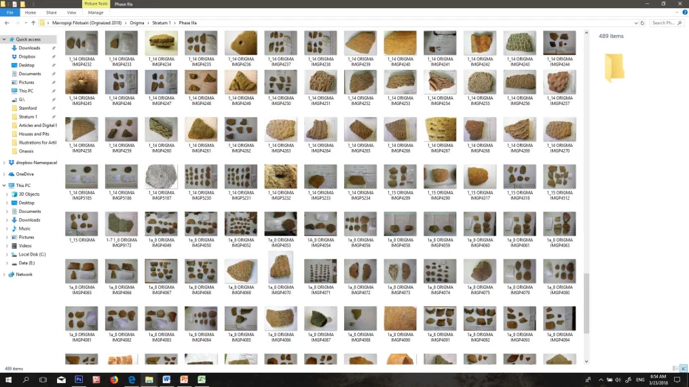
Task: Switch to the View ribbon tab
Action: [x=71, y=13]
